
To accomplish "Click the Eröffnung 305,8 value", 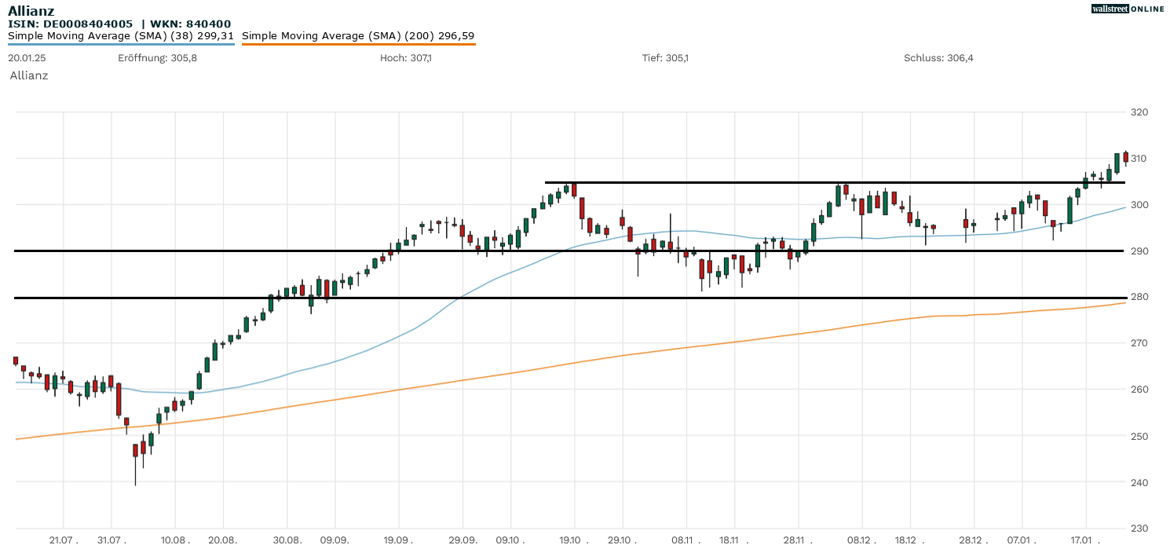I will click(157, 58).
